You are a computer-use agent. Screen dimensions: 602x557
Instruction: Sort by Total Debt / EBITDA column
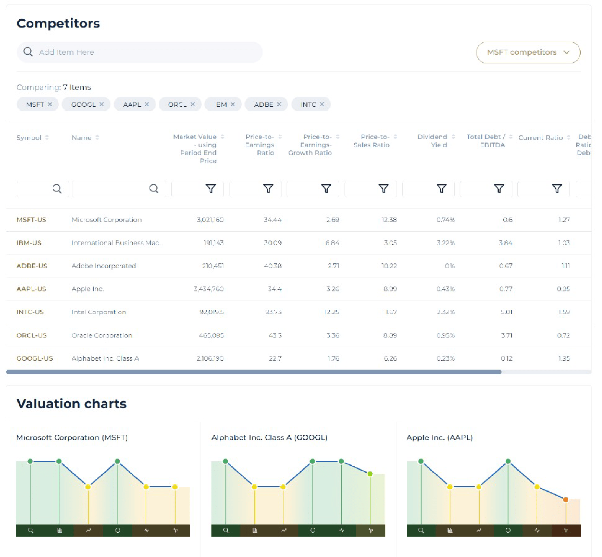511,136
